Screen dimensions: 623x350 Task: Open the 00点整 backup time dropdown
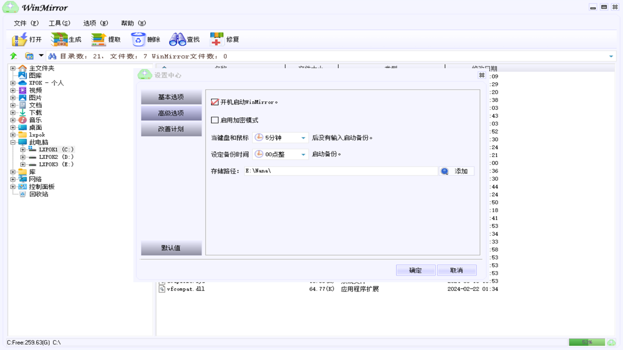pyautogui.click(x=303, y=154)
